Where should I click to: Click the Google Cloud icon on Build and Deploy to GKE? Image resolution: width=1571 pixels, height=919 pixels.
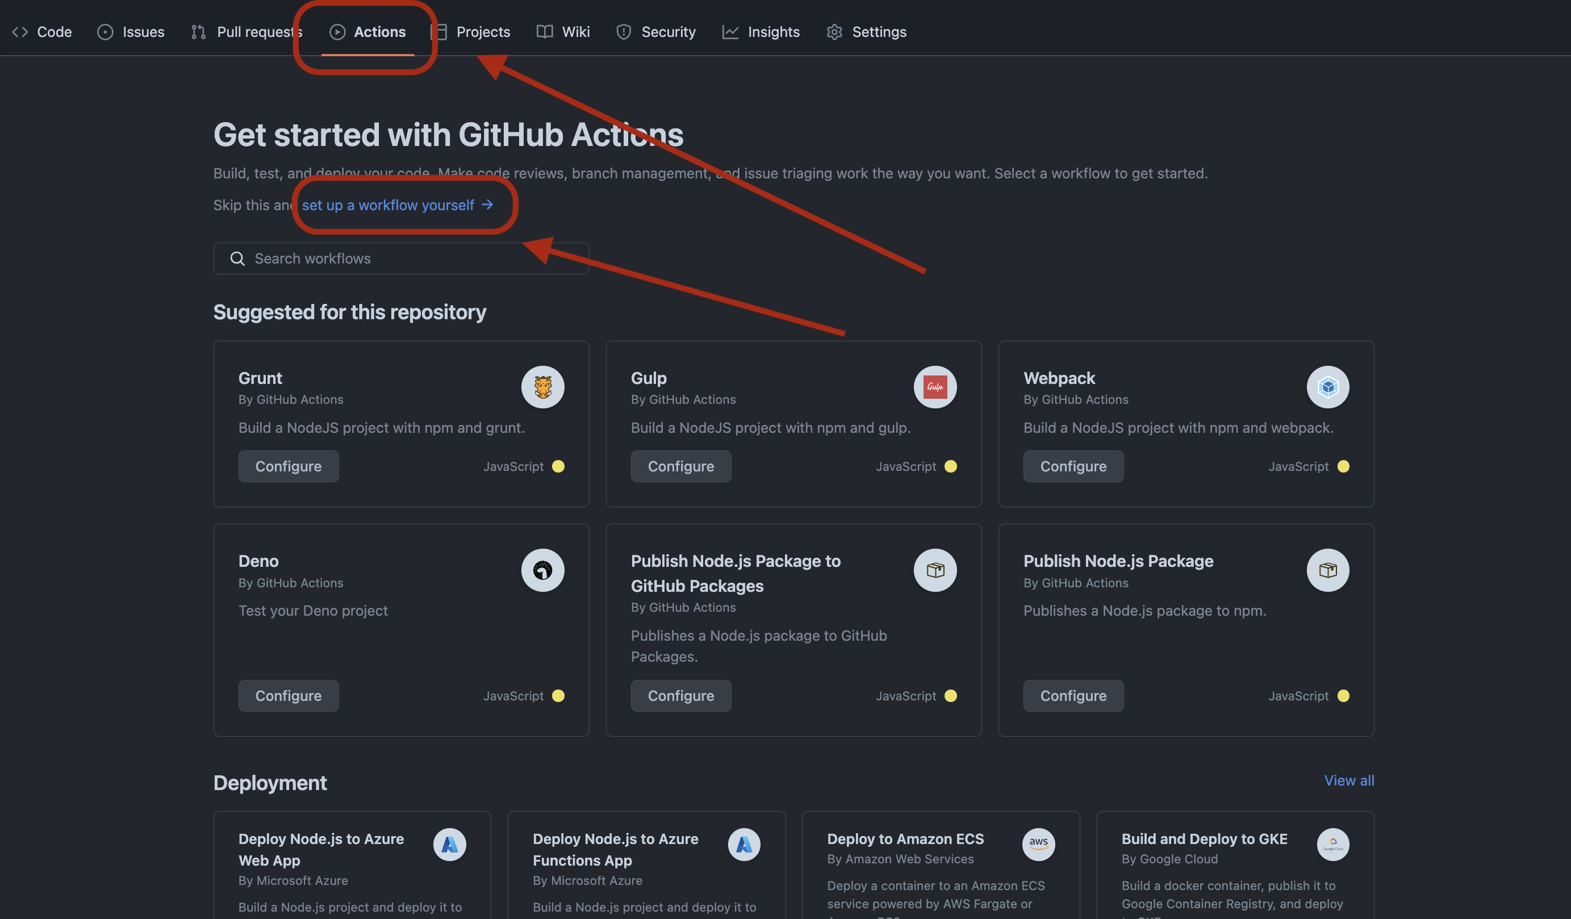[x=1332, y=844]
